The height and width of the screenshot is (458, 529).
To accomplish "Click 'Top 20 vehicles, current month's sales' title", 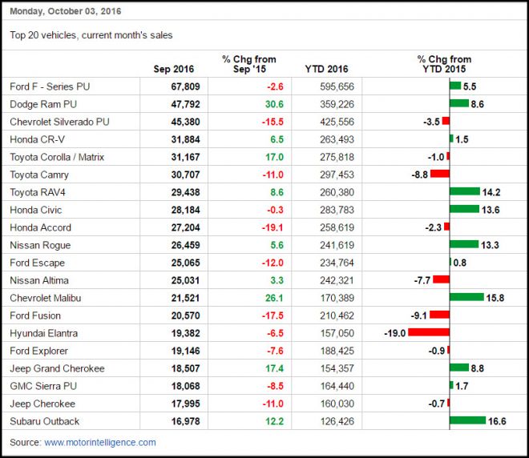I will [x=91, y=35].
